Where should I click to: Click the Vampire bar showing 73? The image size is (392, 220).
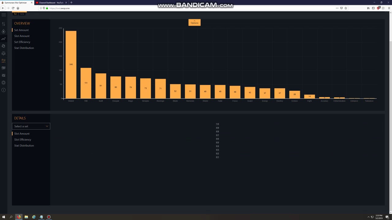click(145, 88)
